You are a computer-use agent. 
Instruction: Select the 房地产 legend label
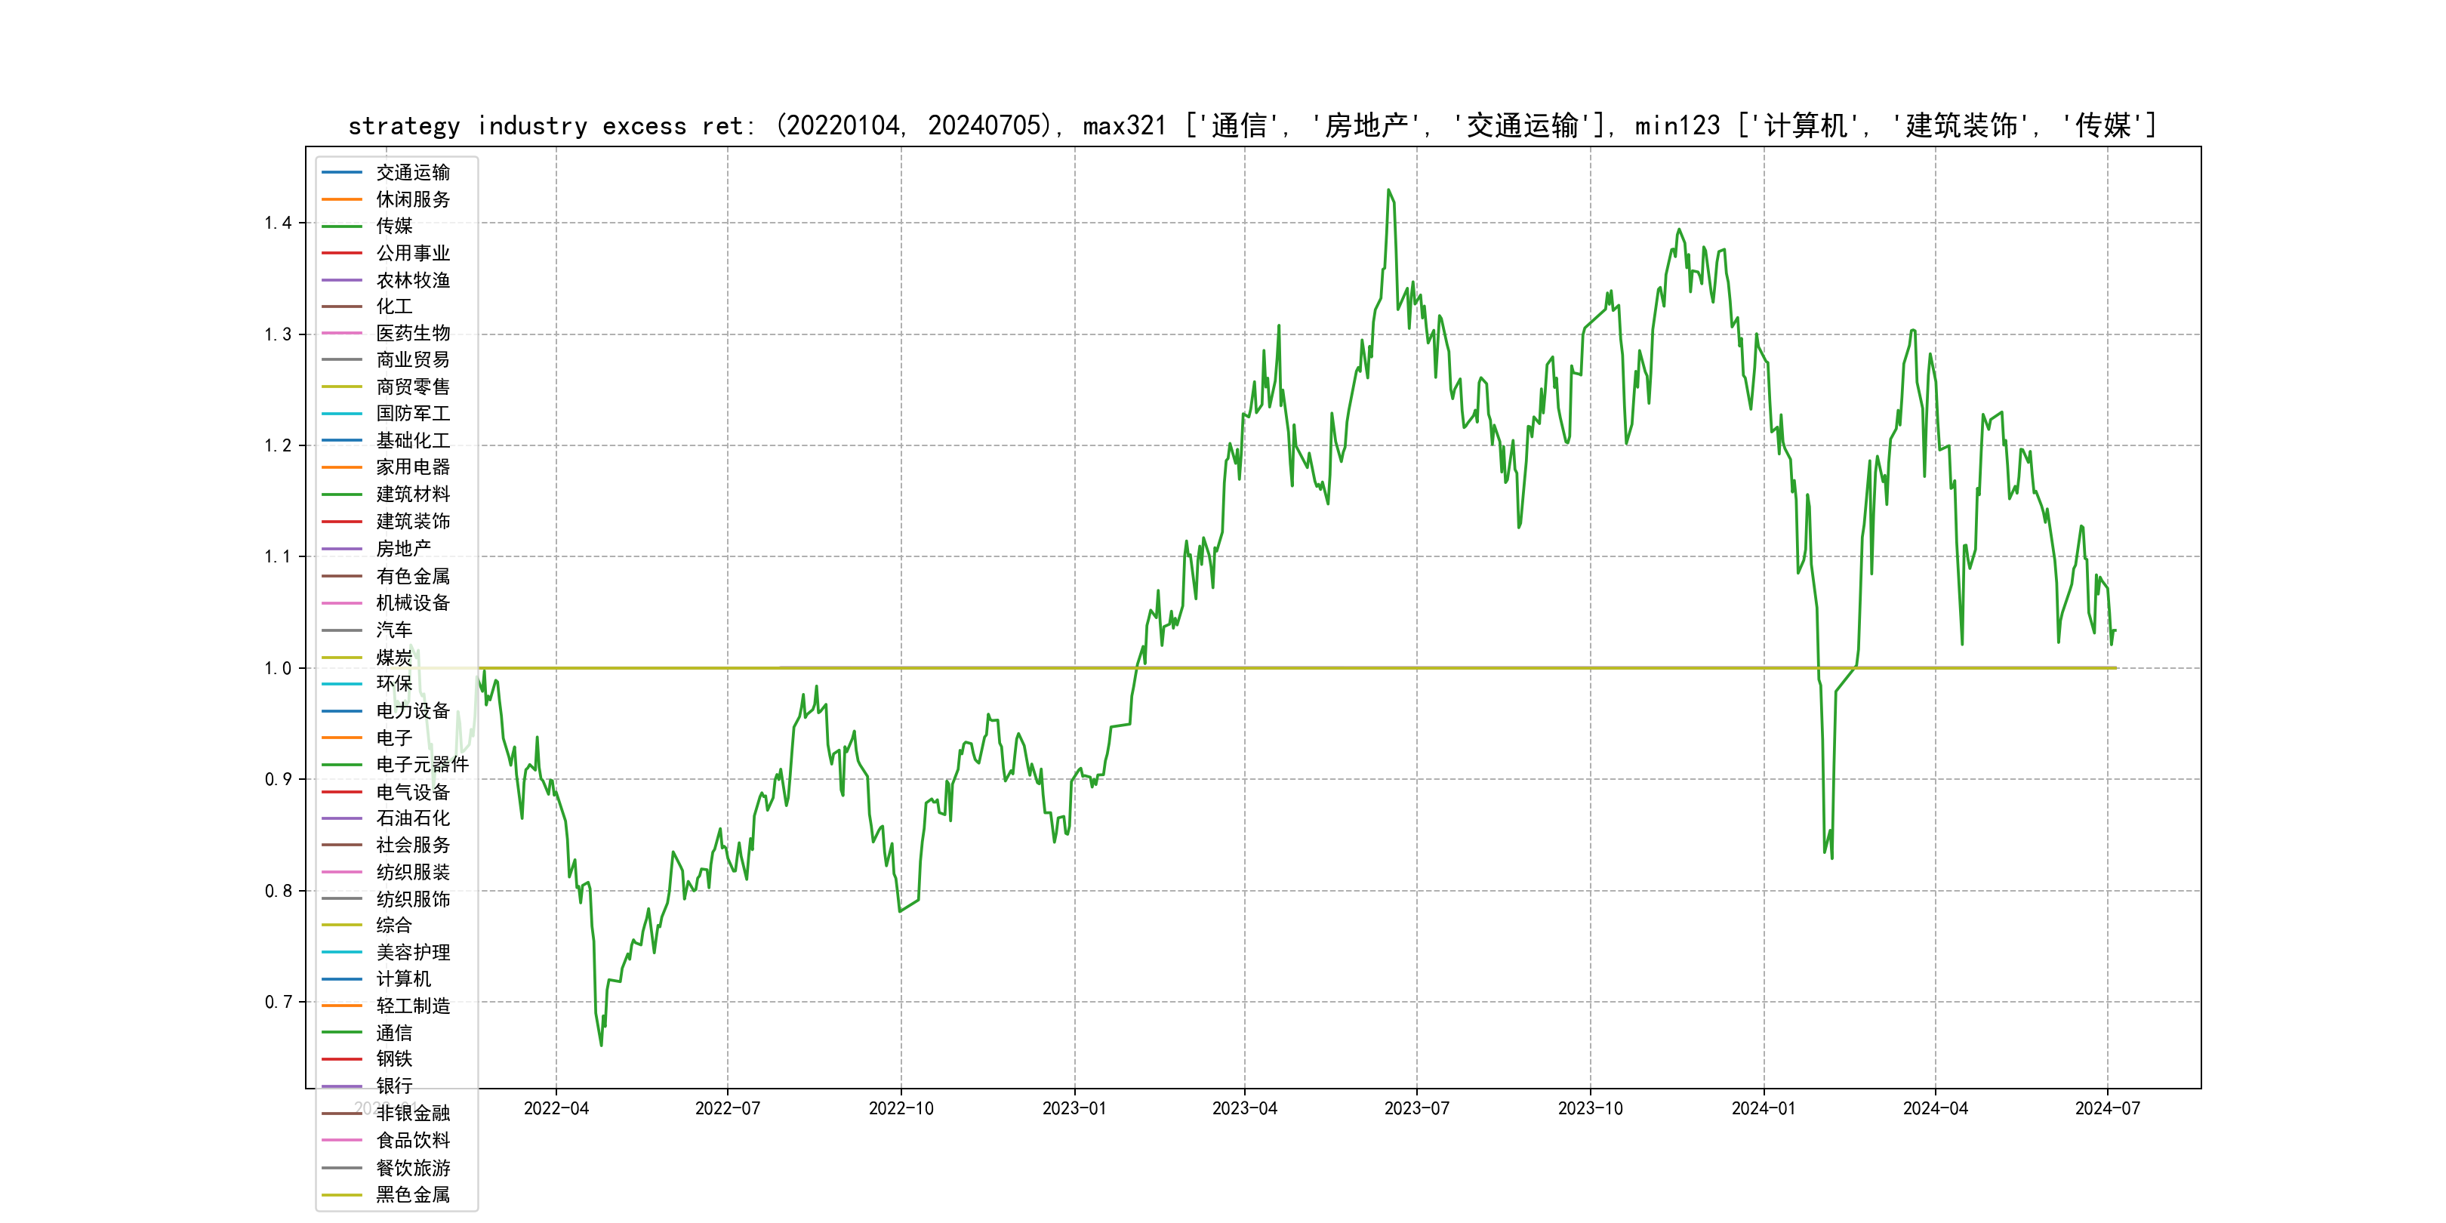click(x=402, y=549)
